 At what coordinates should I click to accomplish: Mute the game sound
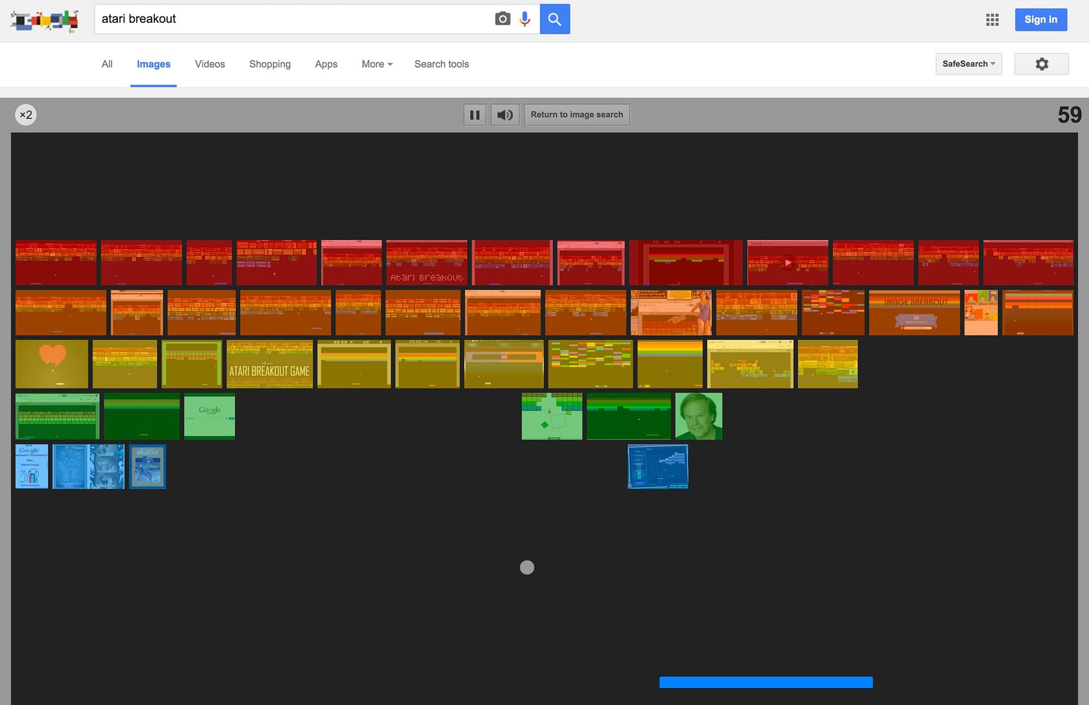pos(505,115)
